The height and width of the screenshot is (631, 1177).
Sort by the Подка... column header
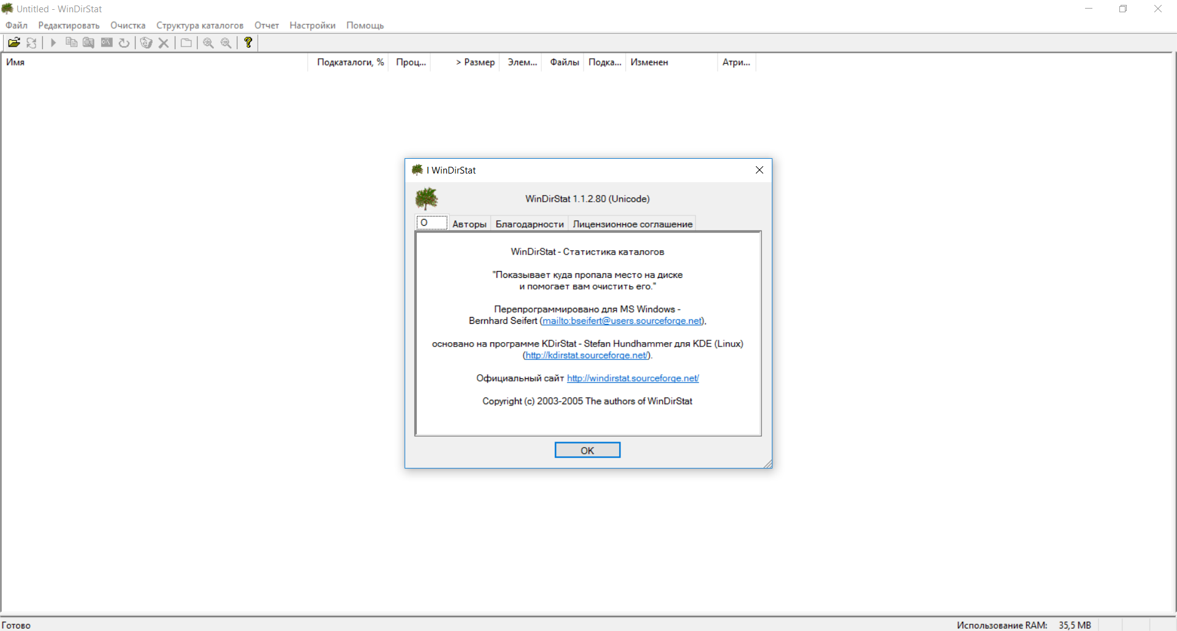click(604, 62)
